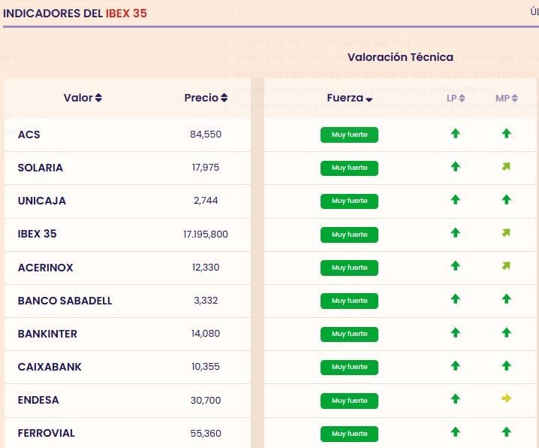
Task: Open the BANCO SABADELL stock page
Action: click(x=65, y=301)
